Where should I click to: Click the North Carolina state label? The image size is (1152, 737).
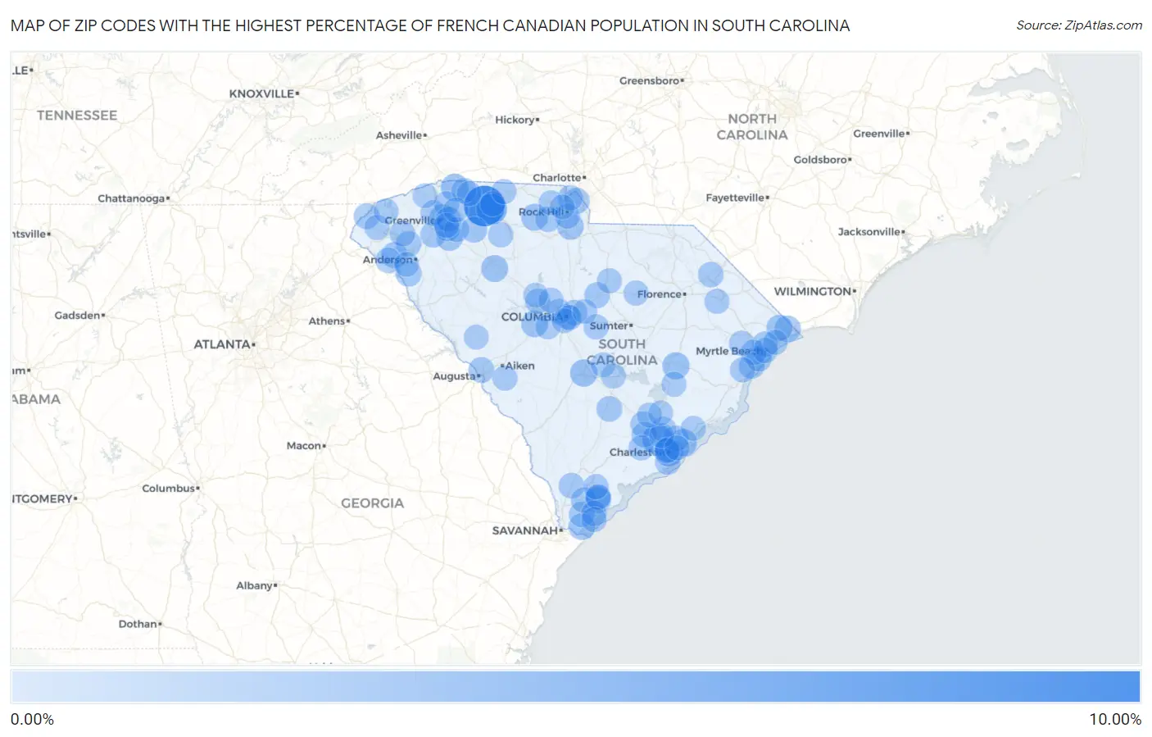752,127
